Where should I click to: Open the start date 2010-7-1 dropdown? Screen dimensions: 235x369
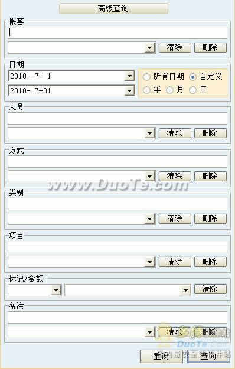129,76
